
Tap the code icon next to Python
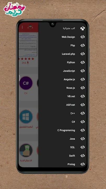pyautogui.click(x=82, y=62)
